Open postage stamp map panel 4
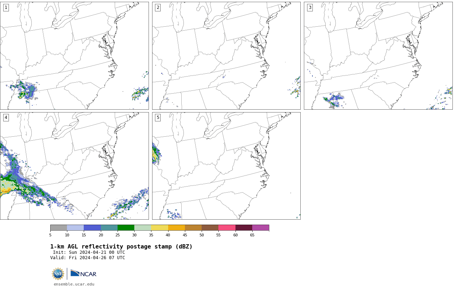Image resolution: width=456 pixels, height=288 pixels. click(74, 166)
